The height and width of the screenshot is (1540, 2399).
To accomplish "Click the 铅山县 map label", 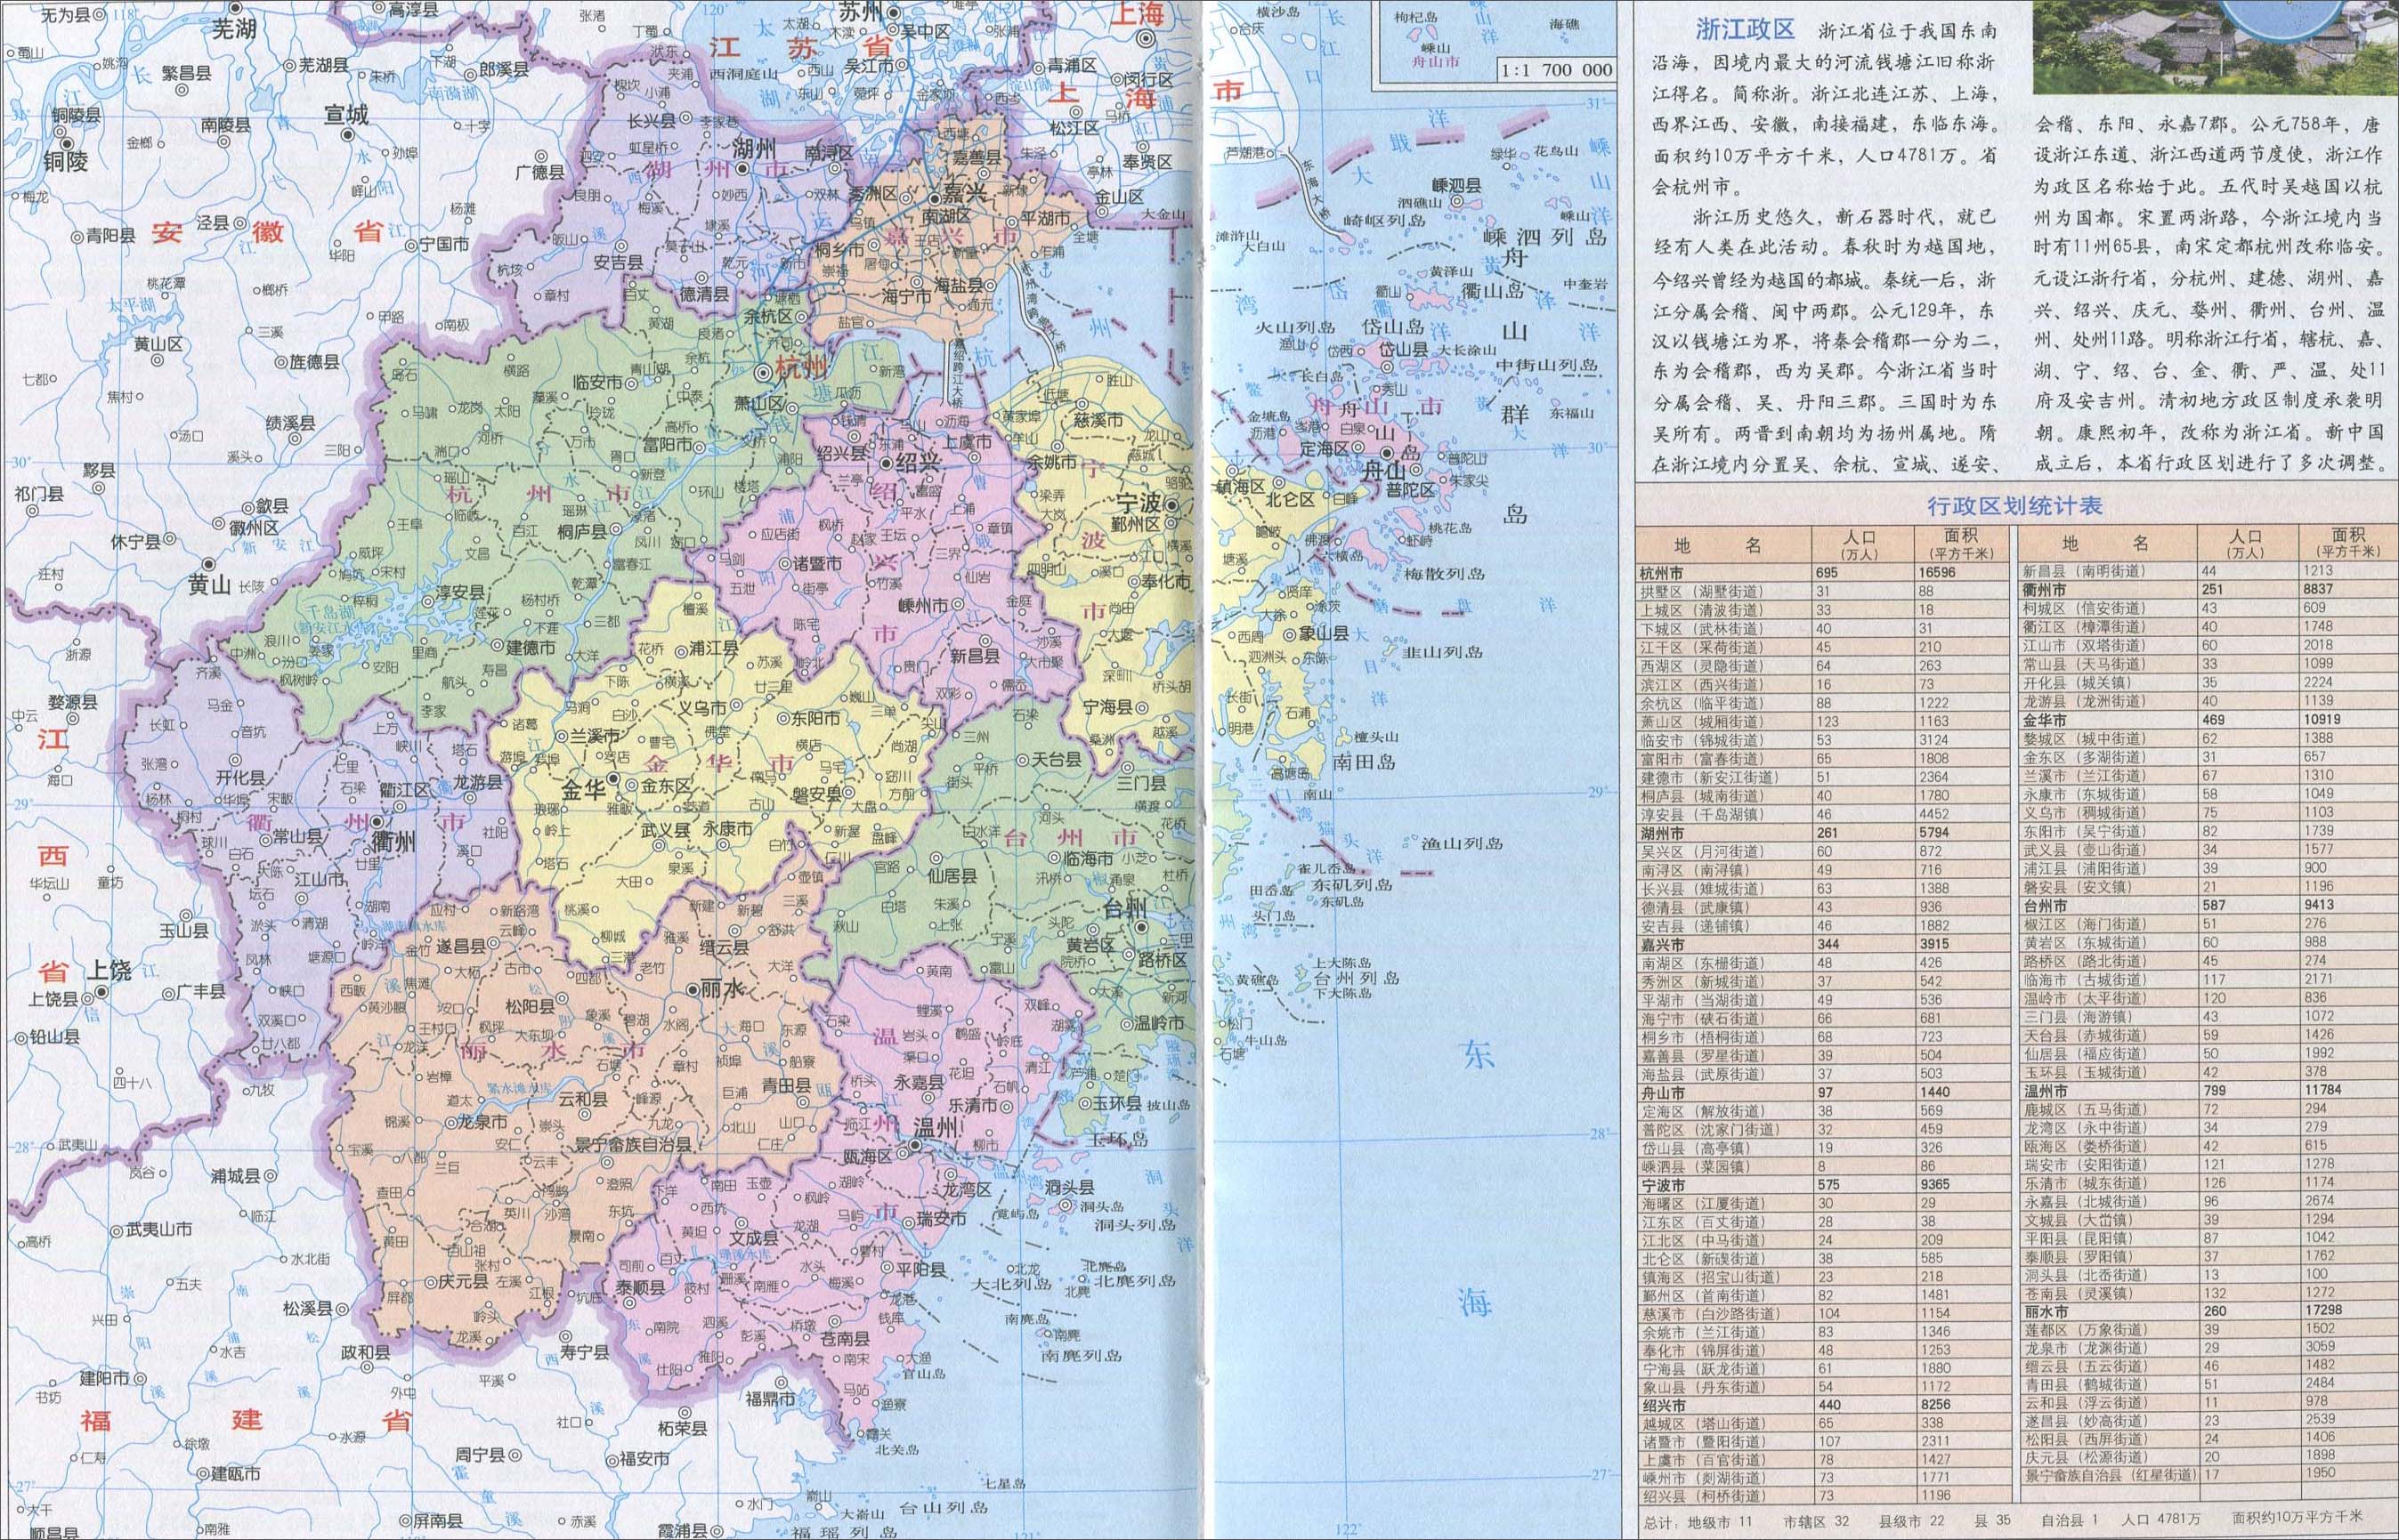I will (54, 1037).
